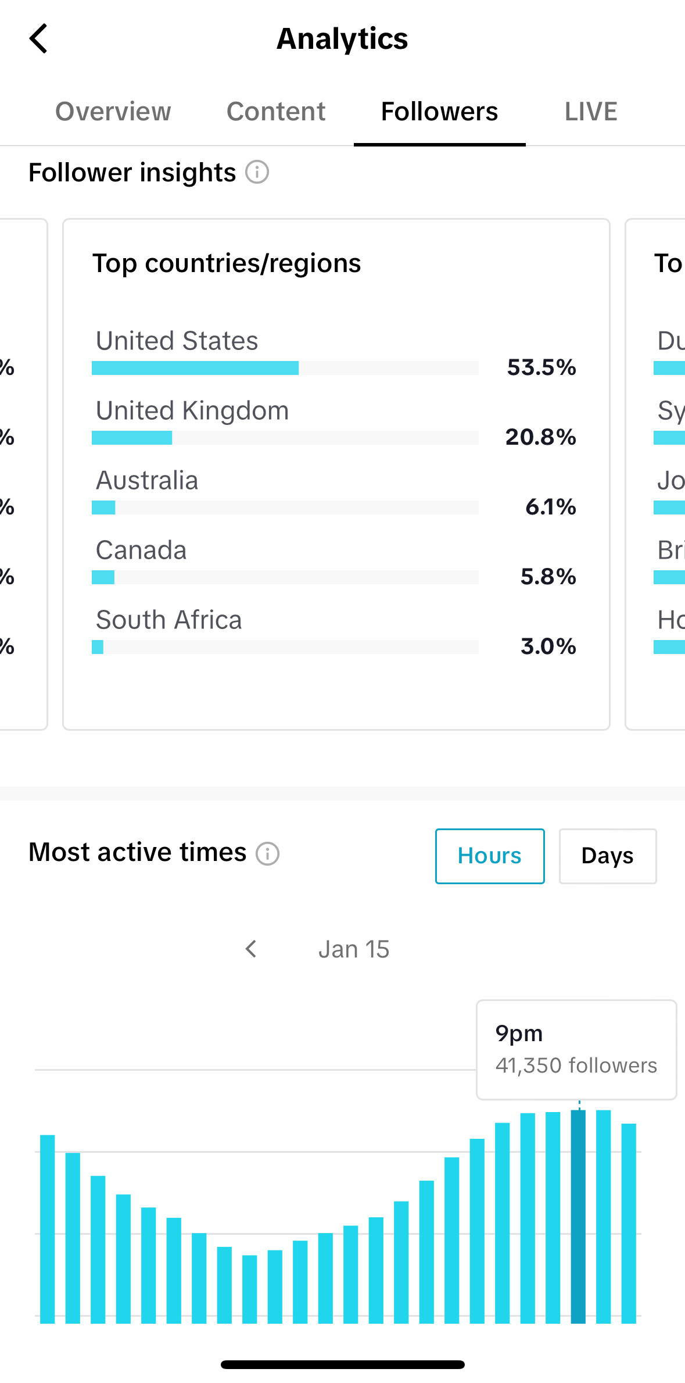
Task: Tap the back arrow icon
Action: click(x=38, y=39)
